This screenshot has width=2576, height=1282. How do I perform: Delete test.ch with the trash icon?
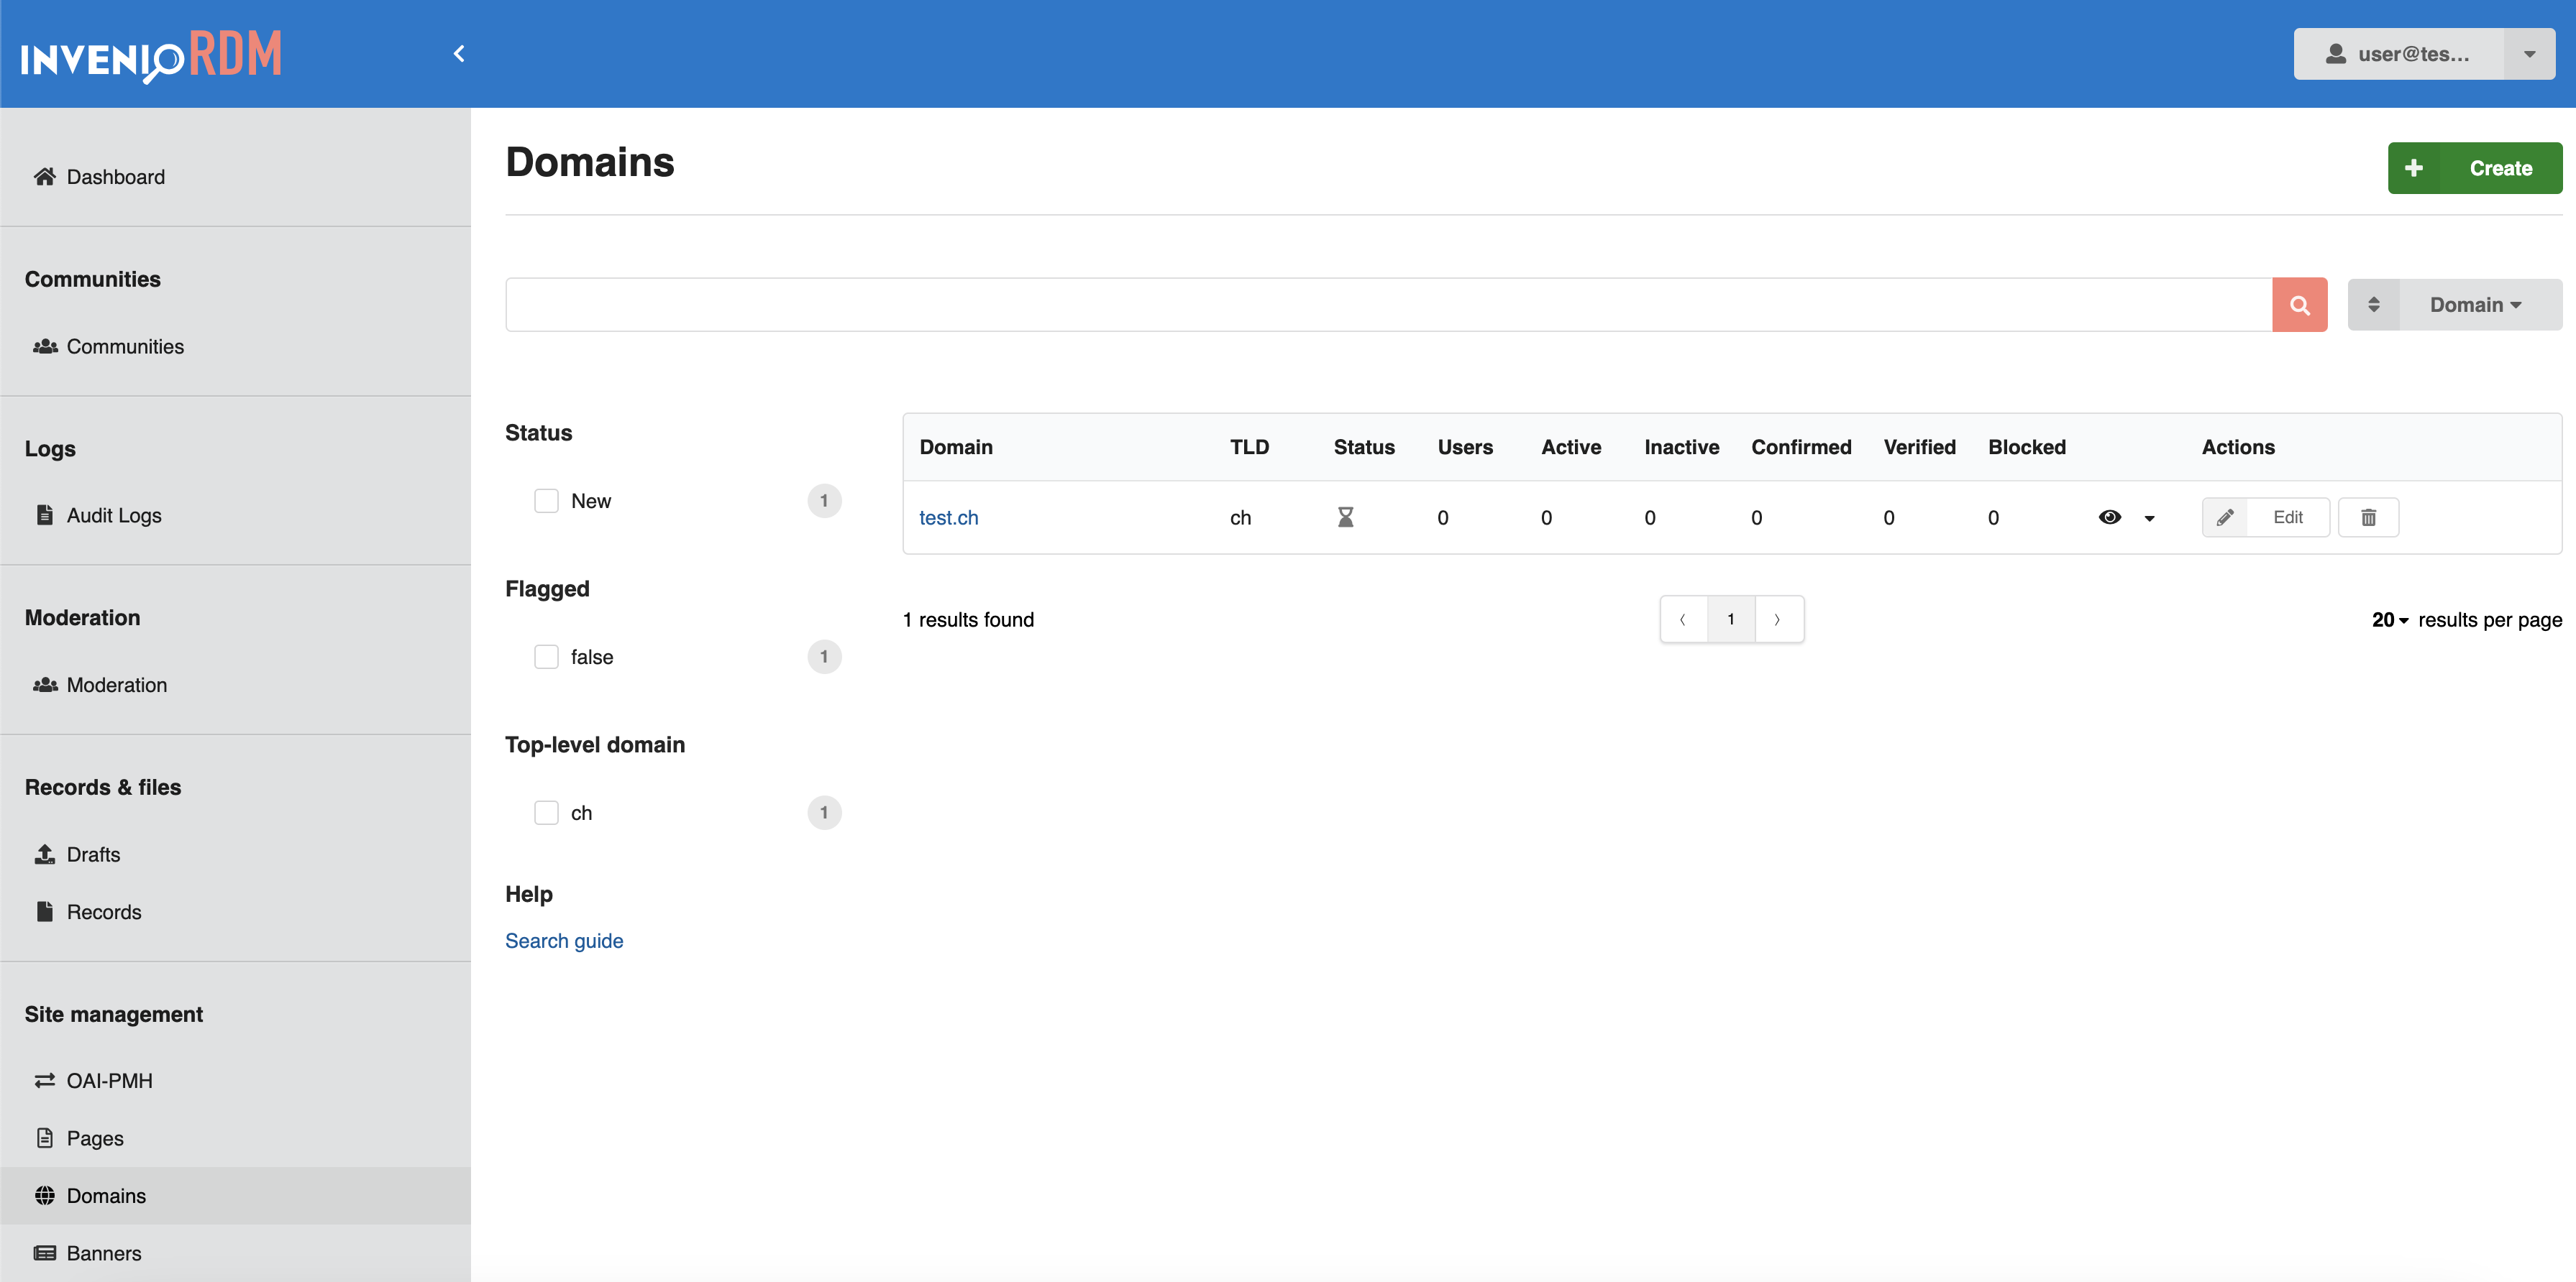[x=2368, y=517]
